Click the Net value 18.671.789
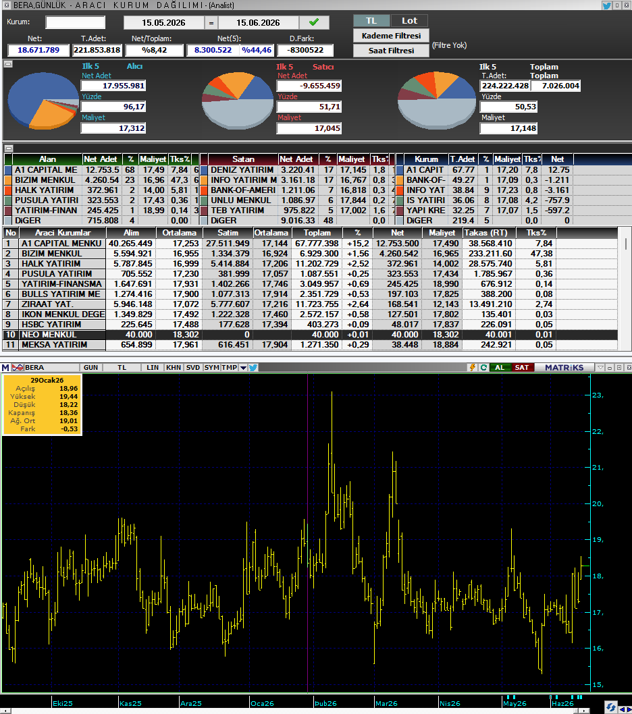Viewport: 632px width, 714px height. [38, 50]
